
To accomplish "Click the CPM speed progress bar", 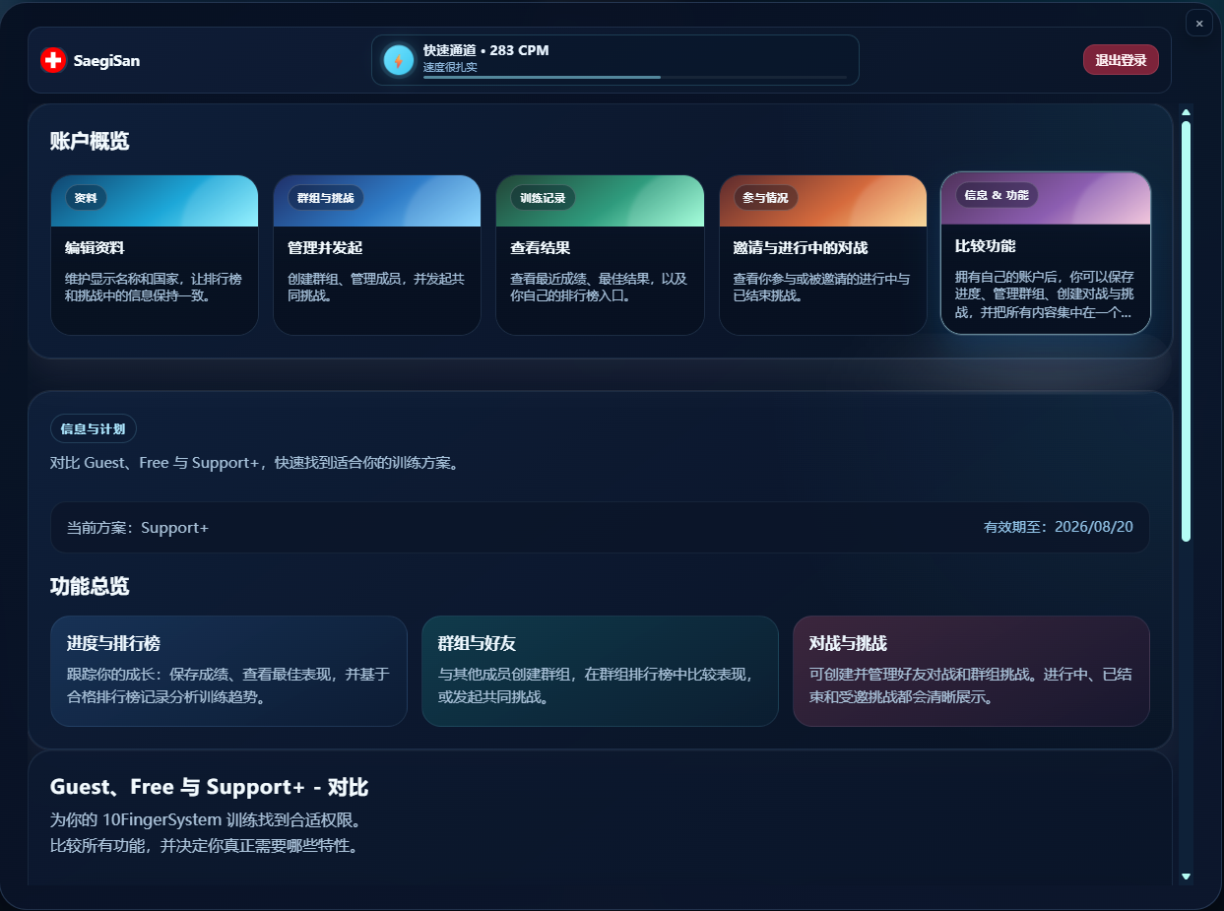I will coord(635,77).
